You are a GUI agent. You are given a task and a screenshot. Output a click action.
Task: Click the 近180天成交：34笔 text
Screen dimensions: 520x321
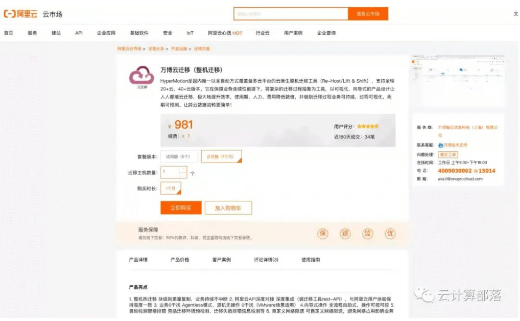click(x=354, y=137)
